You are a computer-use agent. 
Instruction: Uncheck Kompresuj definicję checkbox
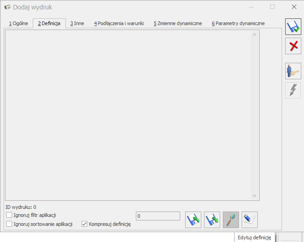point(84,224)
